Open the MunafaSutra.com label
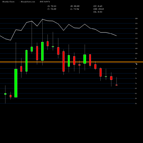The width and height of the screenshot is (143, 143). pos(28,2)
